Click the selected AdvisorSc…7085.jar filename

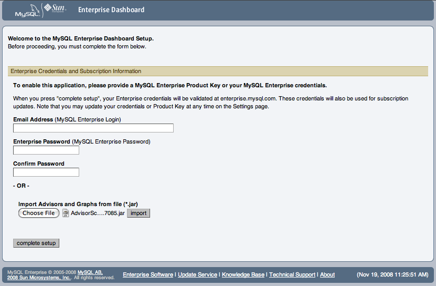[98, 213]
